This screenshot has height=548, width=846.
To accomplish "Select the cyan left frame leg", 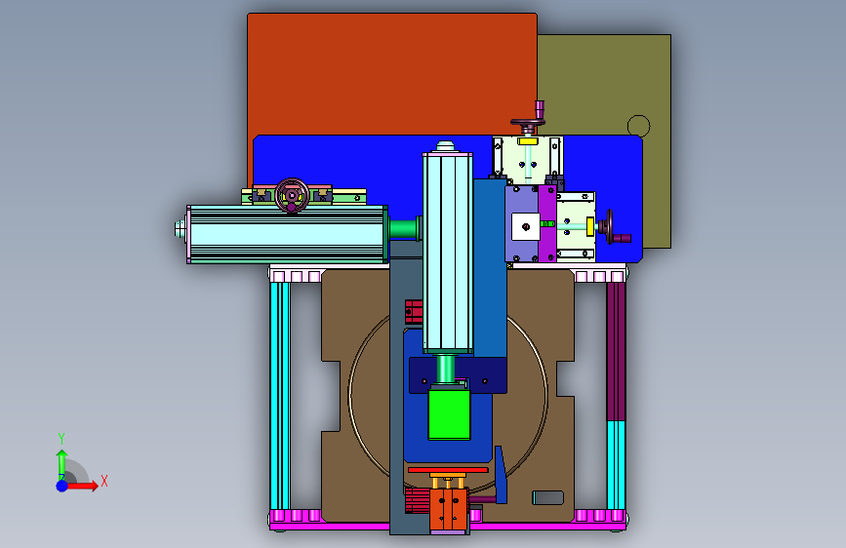I will tap(280, 395).
